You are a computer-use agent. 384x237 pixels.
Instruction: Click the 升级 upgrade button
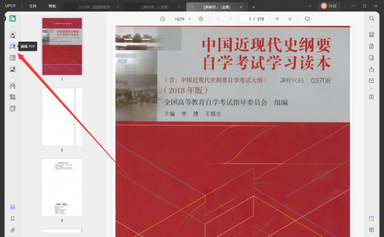pyautogui.click(x=329, y=6)
